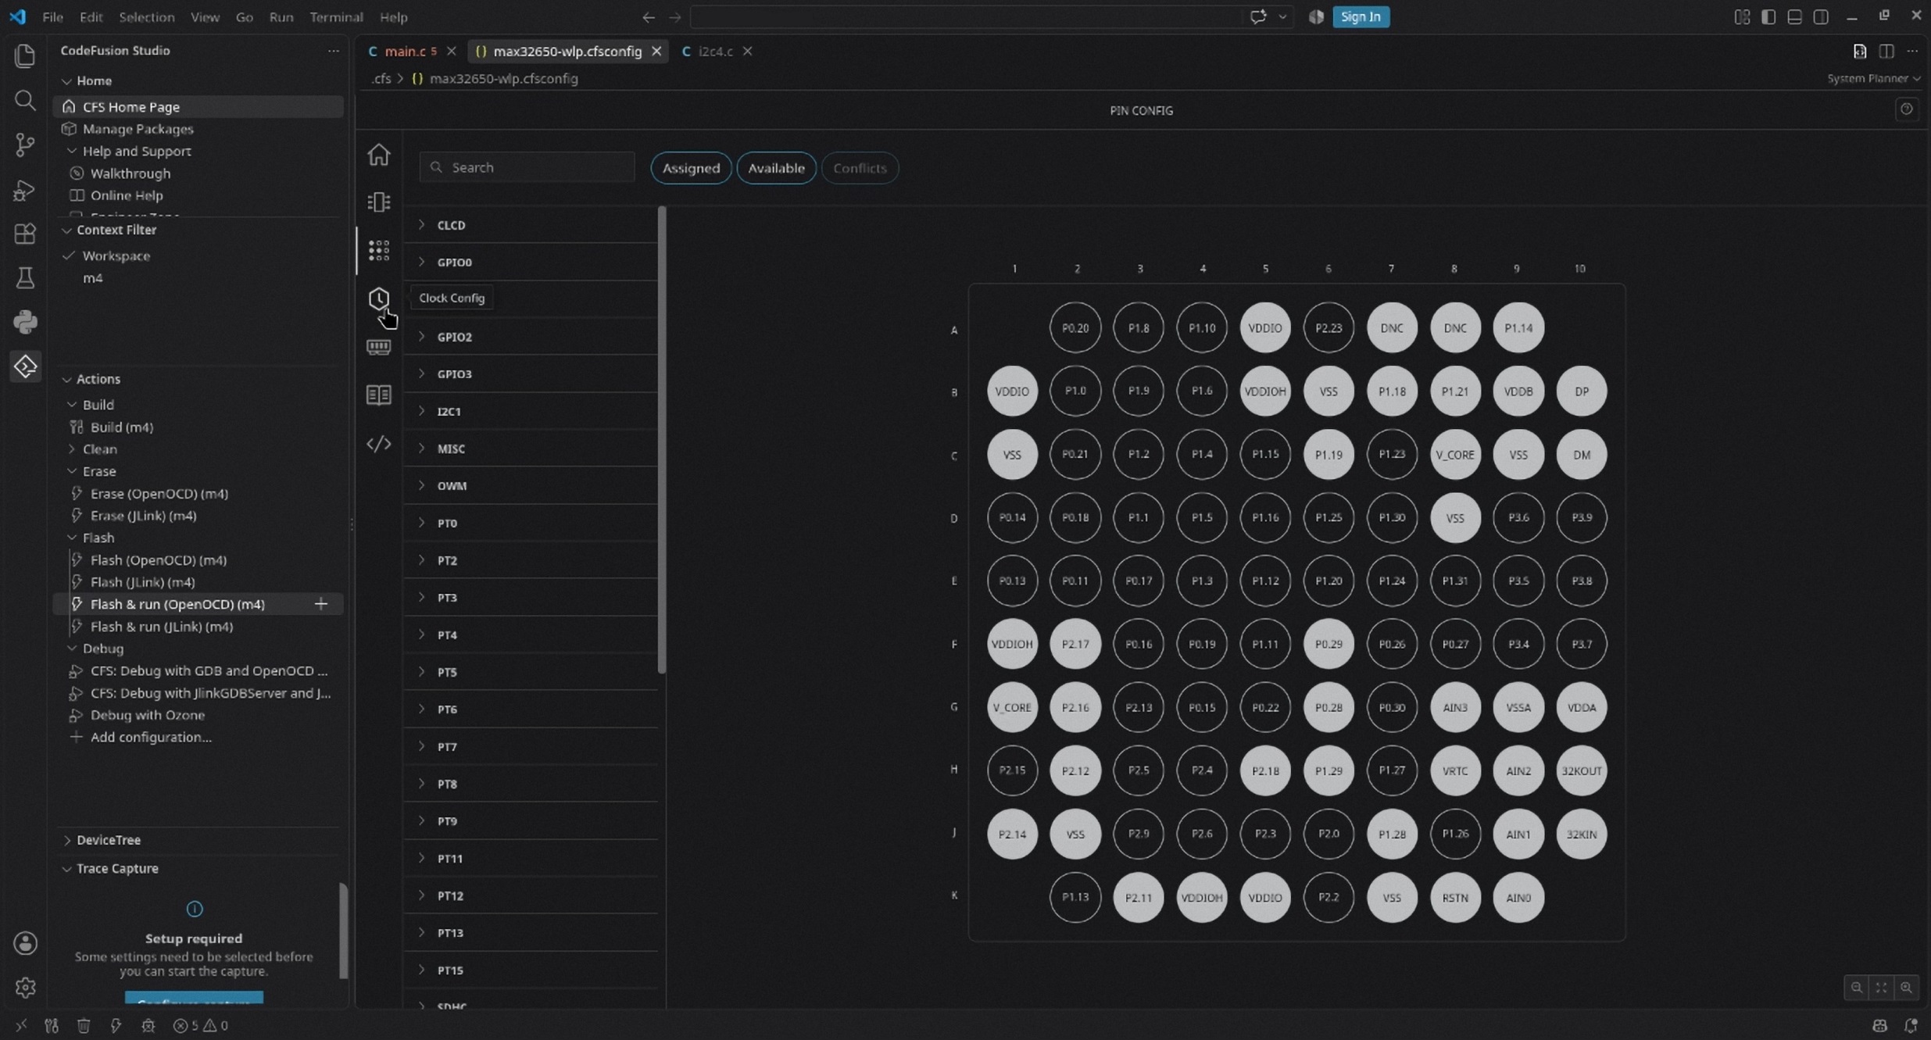The image size is (1931, 1040).
Task: Open the Copilot chat icon in title bar
Action: pos(1257,16)
